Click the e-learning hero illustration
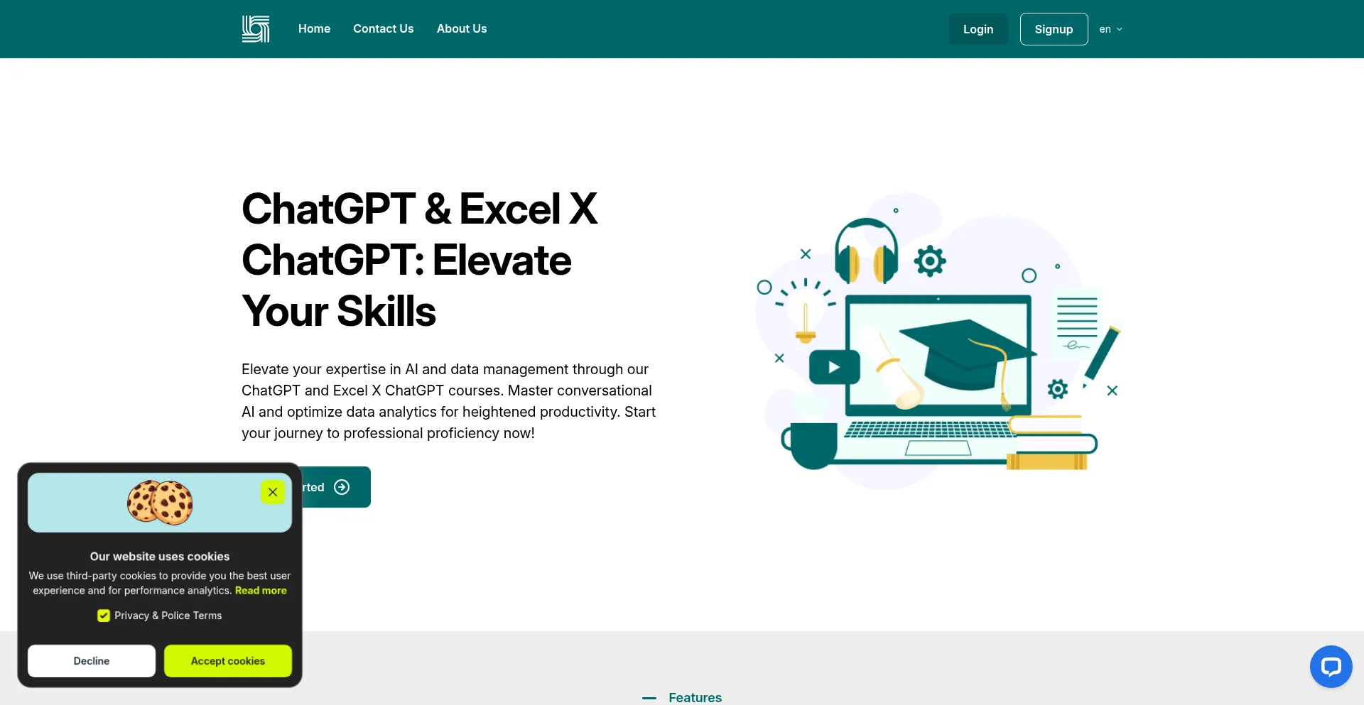 point(938,341)
